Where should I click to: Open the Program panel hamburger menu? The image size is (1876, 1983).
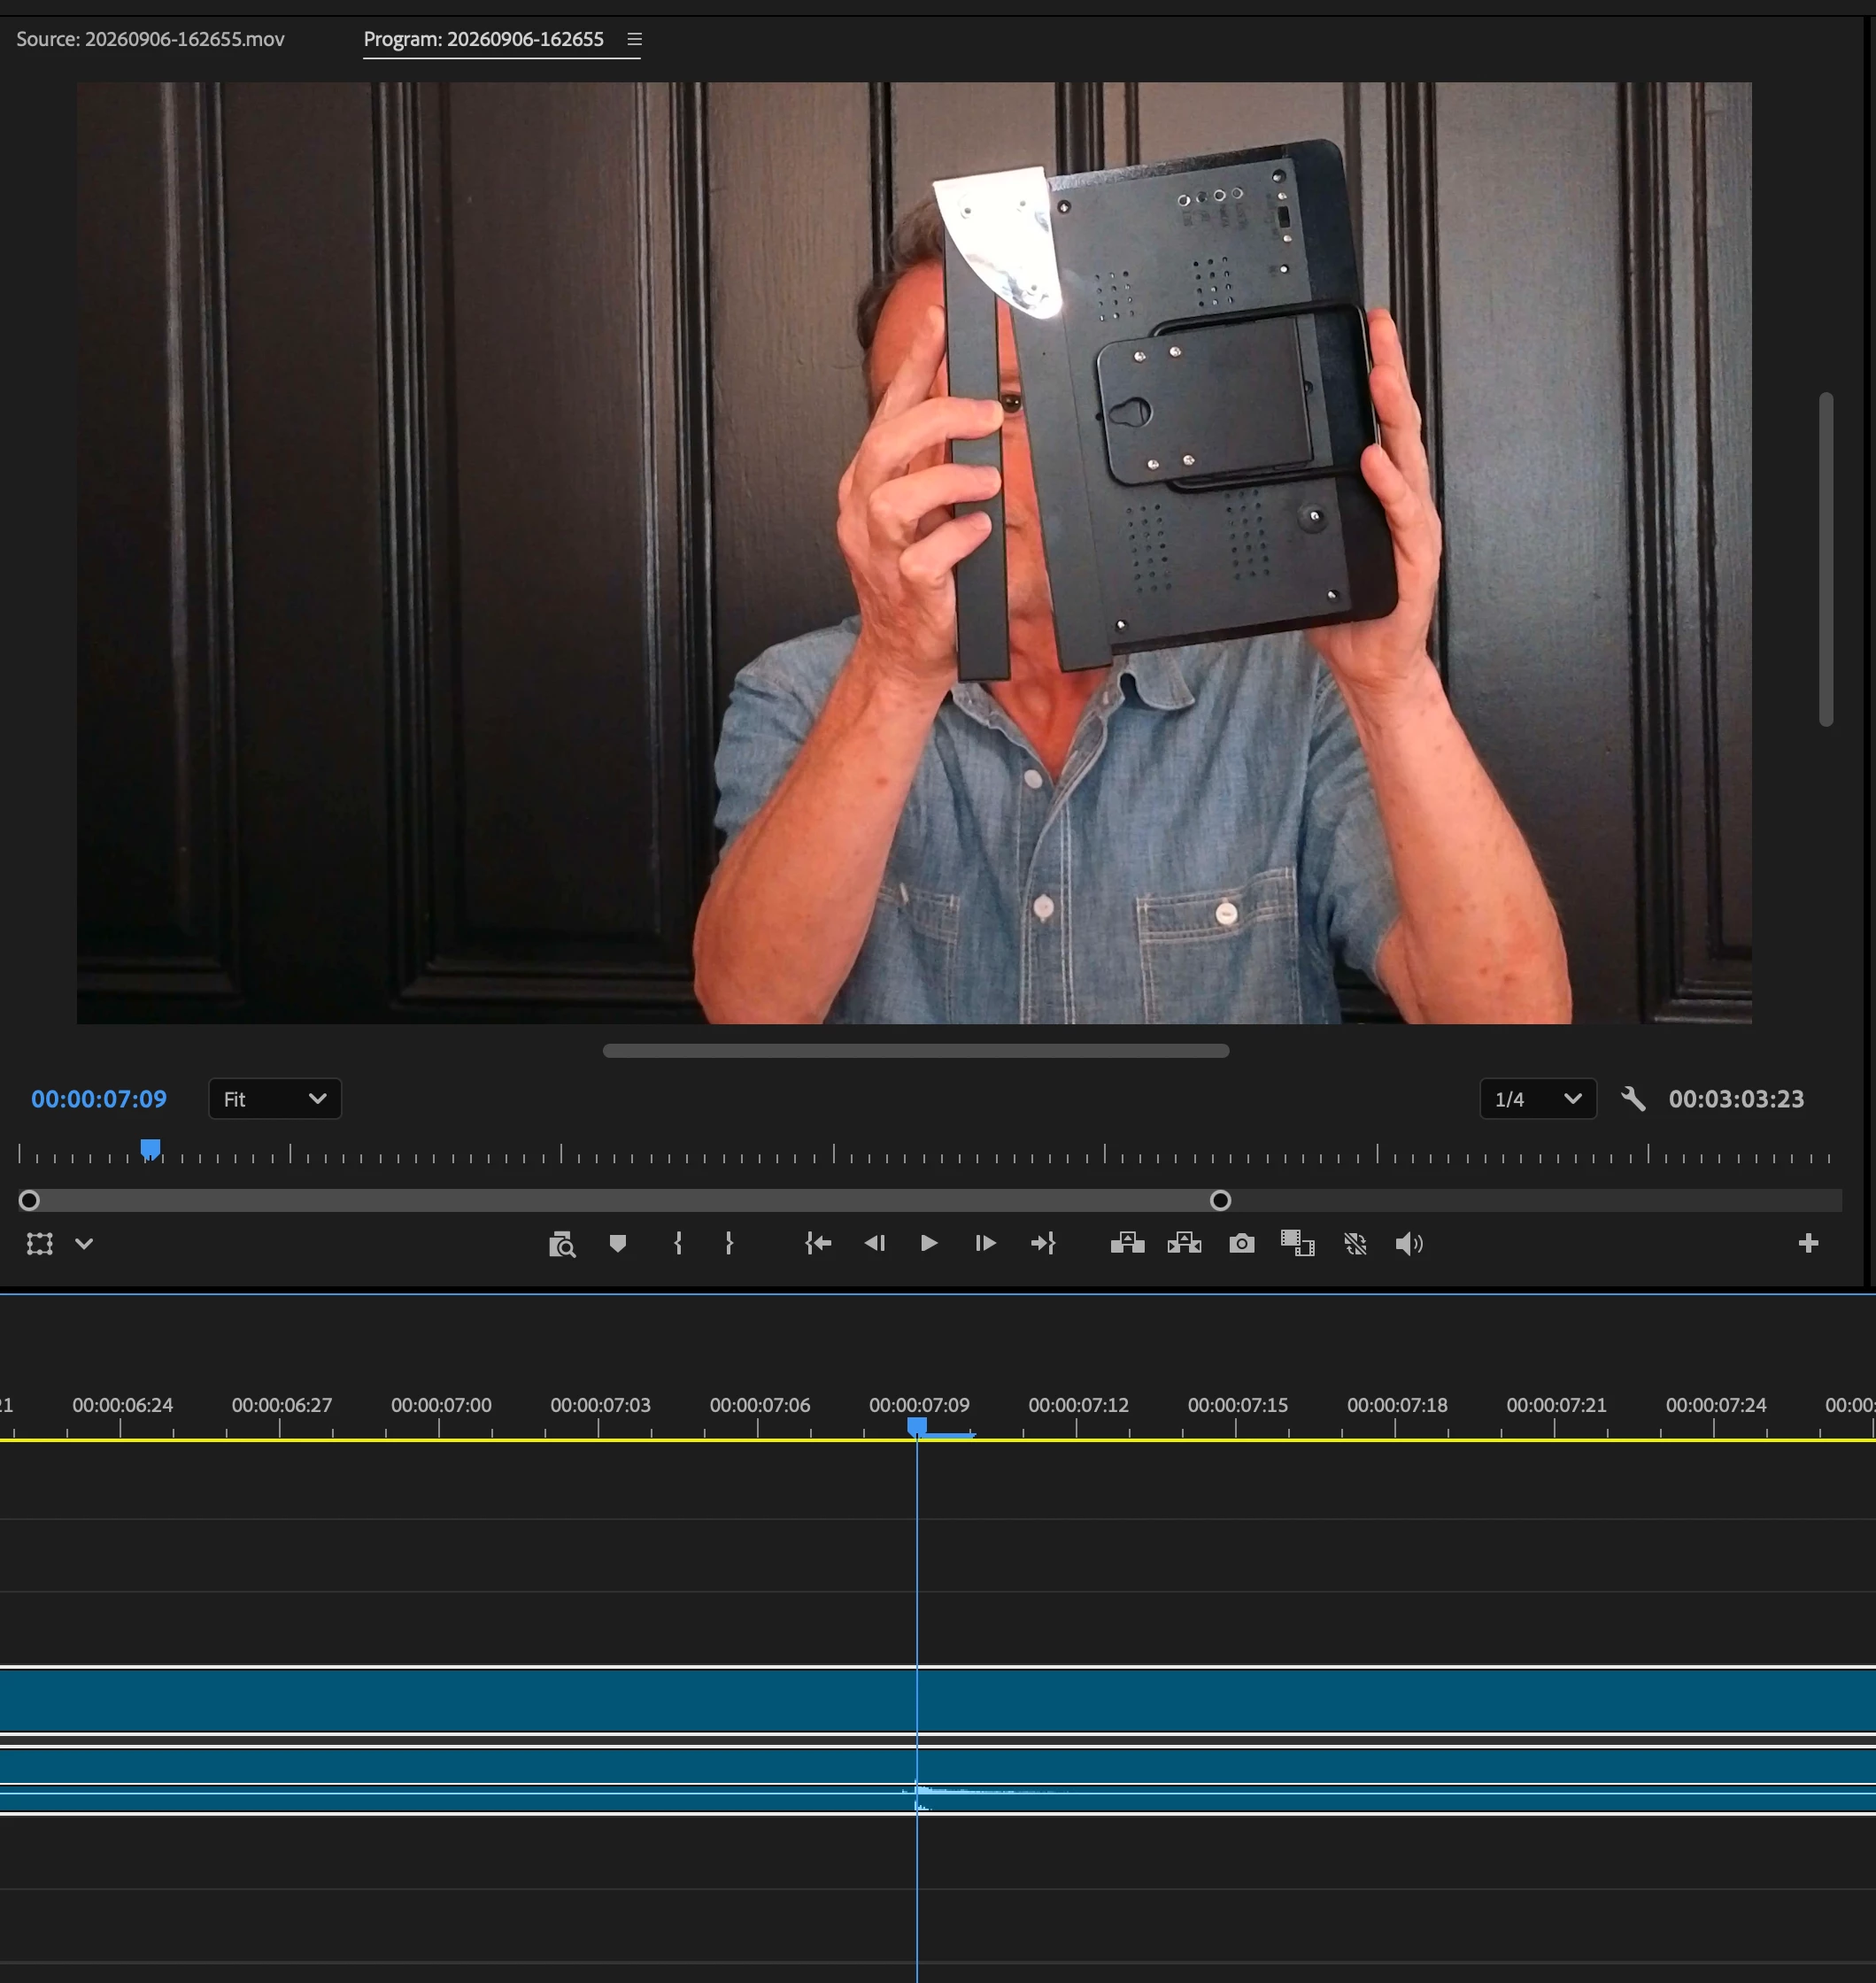point(634,39)
